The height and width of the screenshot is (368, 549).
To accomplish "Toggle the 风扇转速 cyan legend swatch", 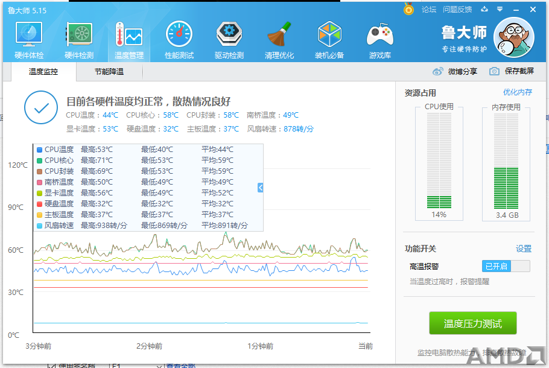I will click(40, 226).
